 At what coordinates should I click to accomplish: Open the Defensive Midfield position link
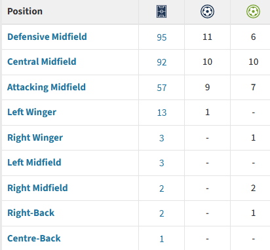pos(47,37)
